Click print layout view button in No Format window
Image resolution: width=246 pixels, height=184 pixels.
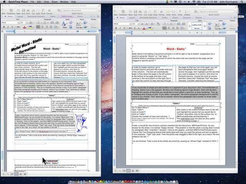click(128, 171)
